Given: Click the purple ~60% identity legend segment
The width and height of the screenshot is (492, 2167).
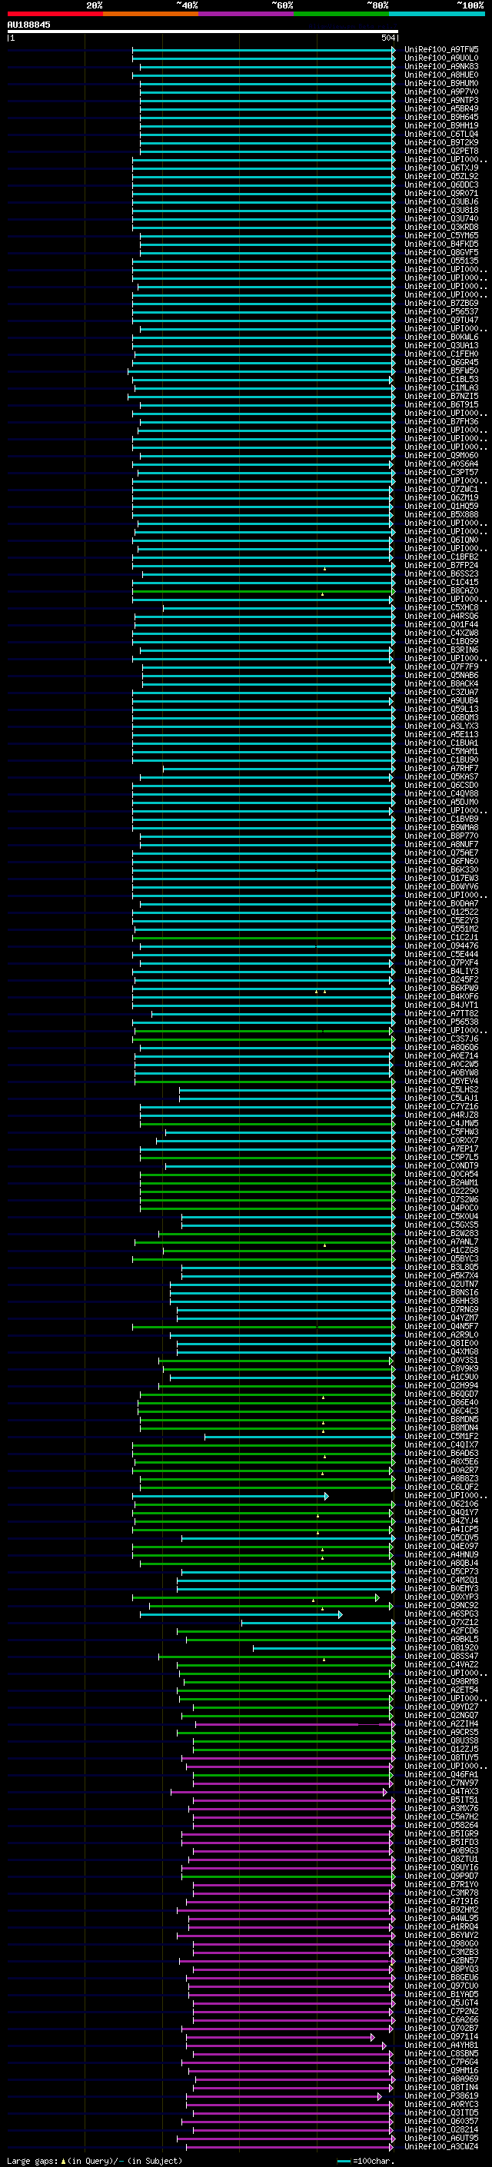Looking at the screenshot, I should [245, 14].
